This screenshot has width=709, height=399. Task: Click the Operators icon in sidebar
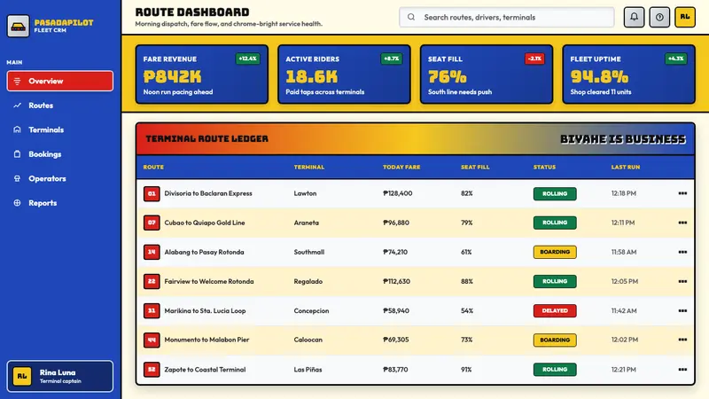[x=17, y=179]
